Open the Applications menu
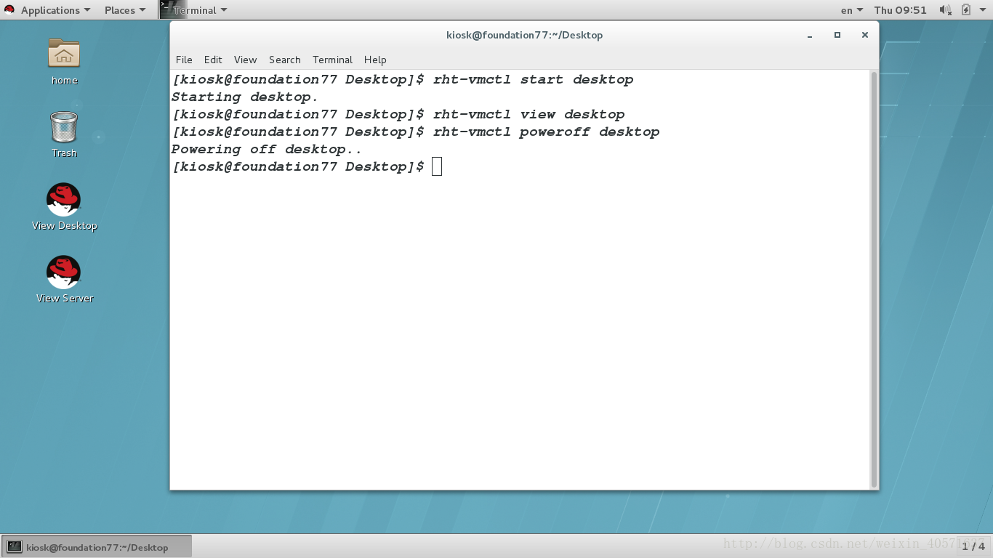The width and height of the screenshot is (993, 558). tap(55, 10)
